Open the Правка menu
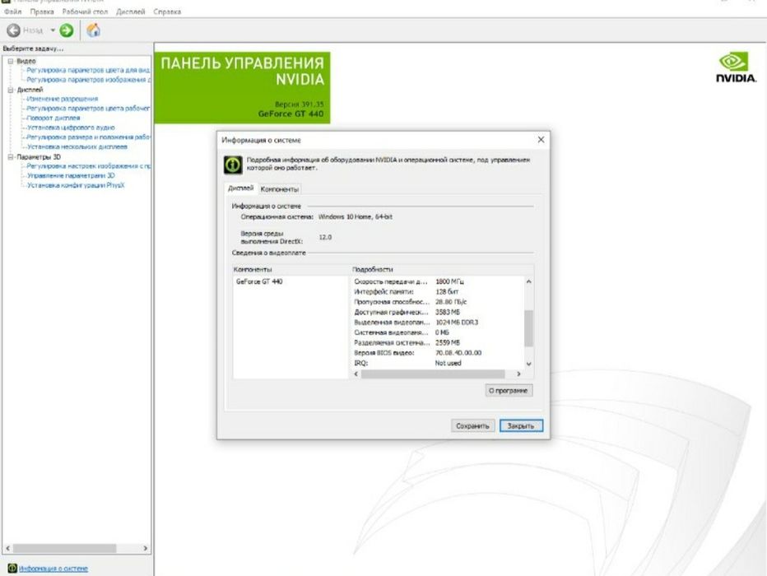 click(42, 12)
